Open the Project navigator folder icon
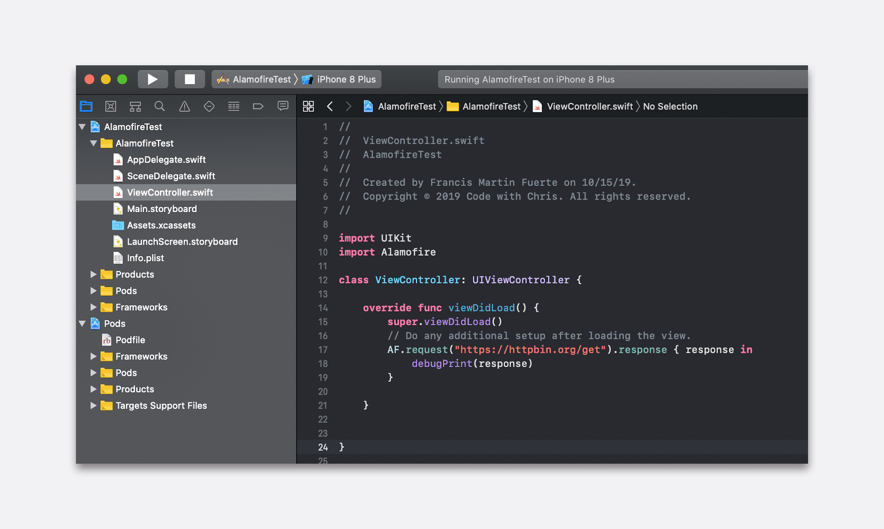Screen dimensions: 884x529 coord(86,107)
